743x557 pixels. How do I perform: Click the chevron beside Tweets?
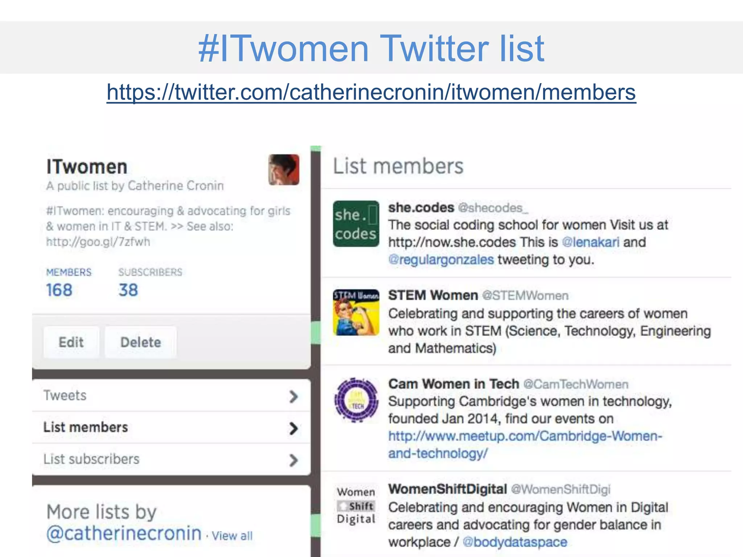click(x=293, y=397)
